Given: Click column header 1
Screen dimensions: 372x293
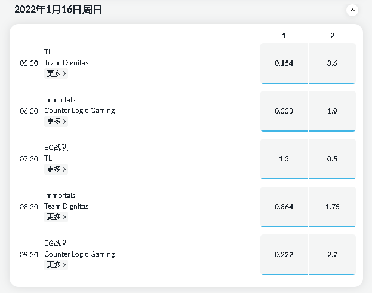Looking at the screenshot, I should tap(284, 36).
